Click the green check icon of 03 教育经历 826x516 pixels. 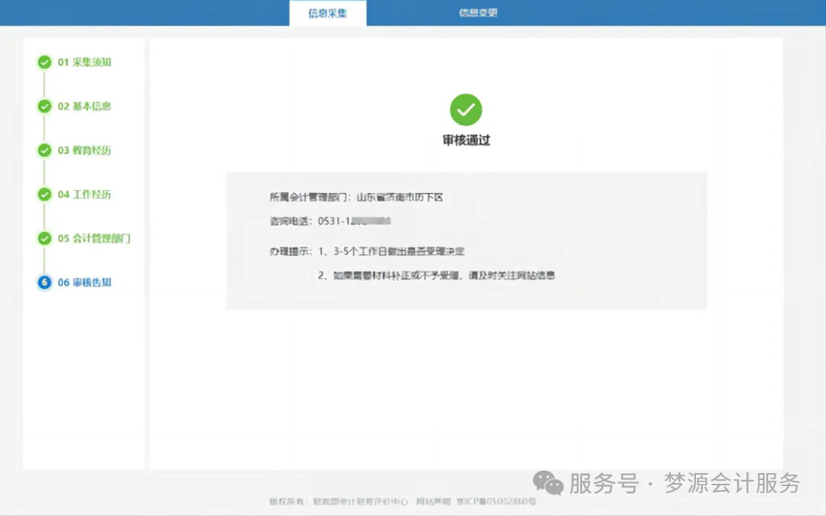click(44, 150)
